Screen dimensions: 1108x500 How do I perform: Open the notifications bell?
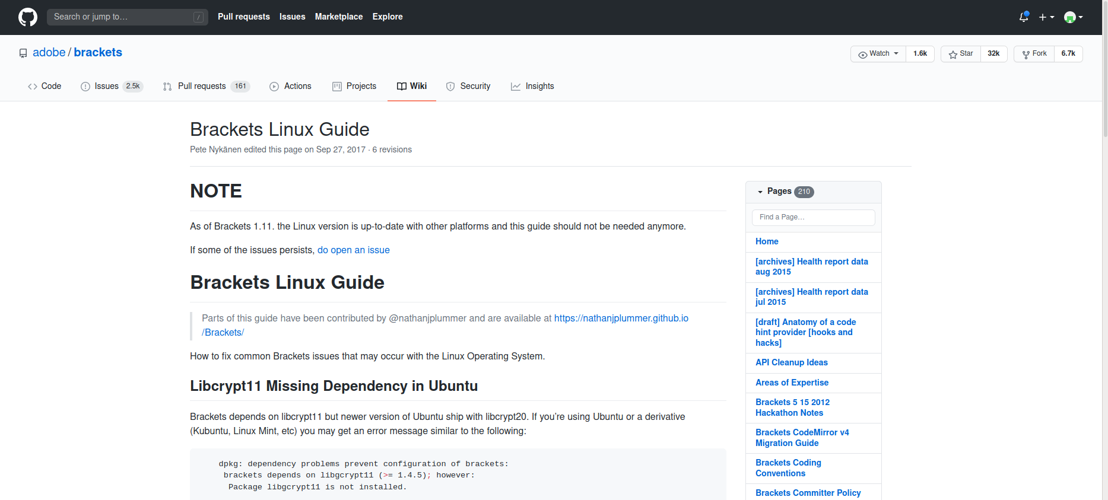pos(1024,17)
